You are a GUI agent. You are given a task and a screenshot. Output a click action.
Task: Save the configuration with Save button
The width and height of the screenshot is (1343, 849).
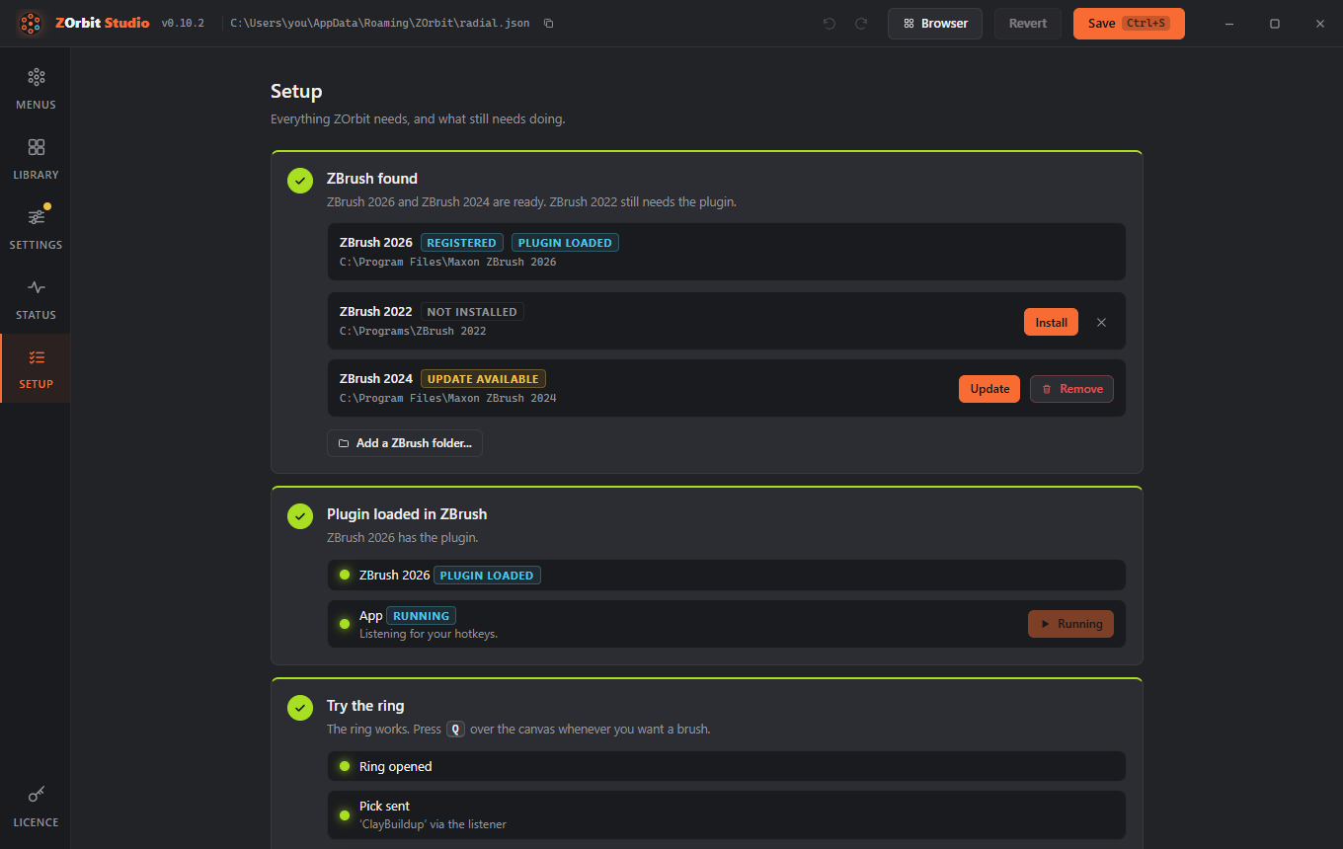pos(1129,24)
